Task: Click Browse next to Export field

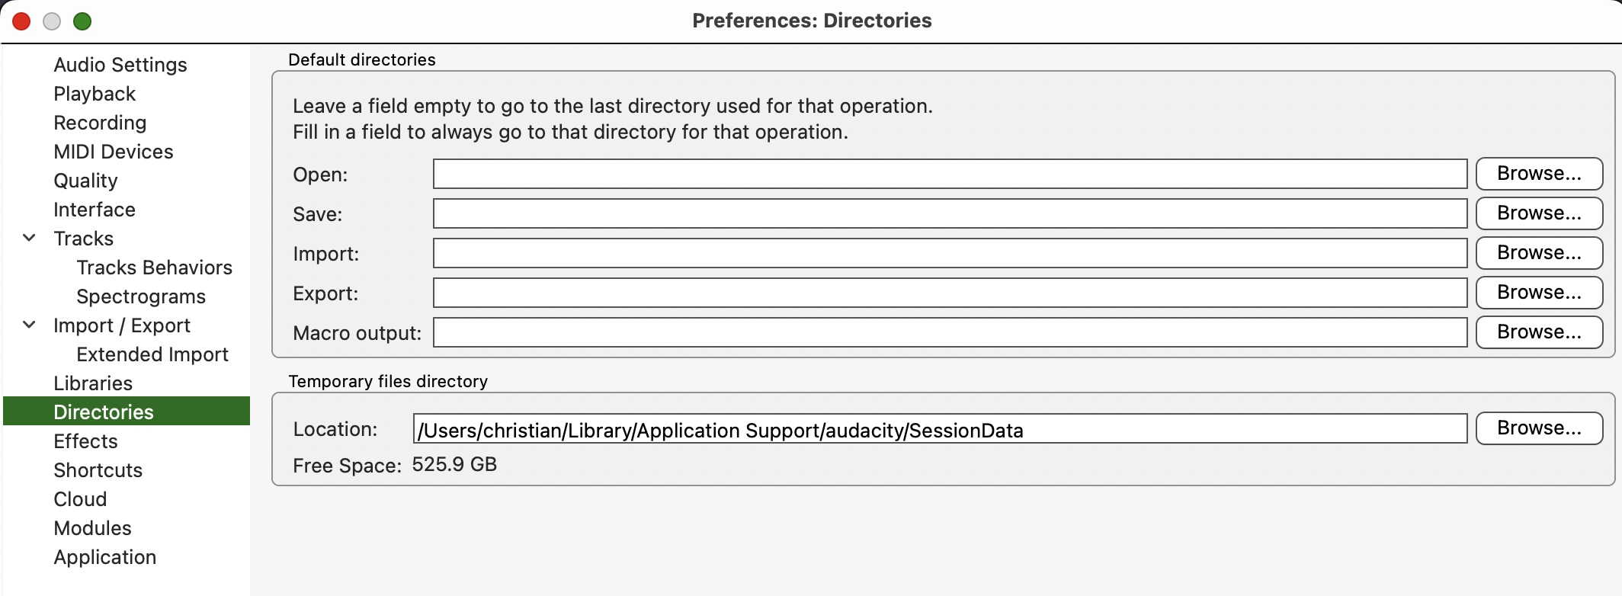Action: tap(1538, 293)
